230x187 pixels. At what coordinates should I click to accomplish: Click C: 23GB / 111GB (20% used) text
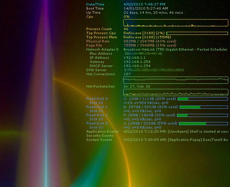(x=150, y=99)
